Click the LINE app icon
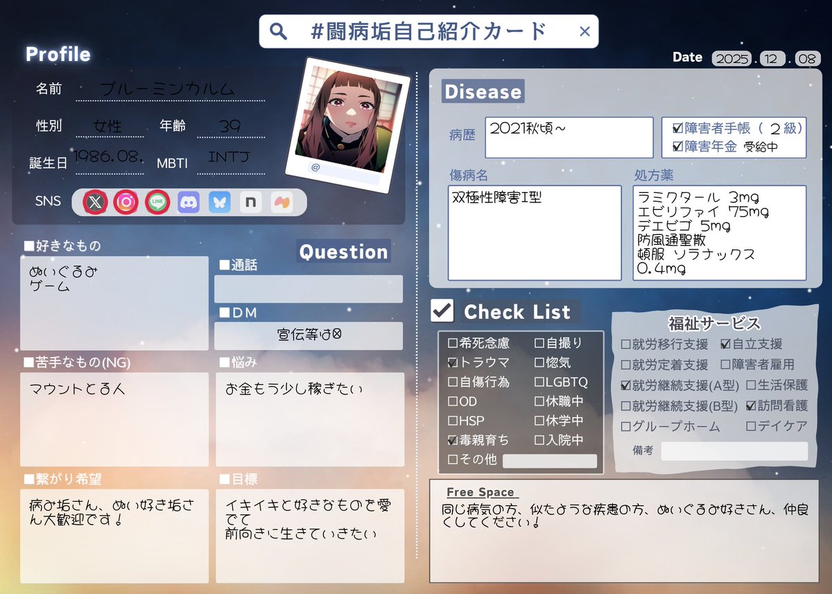The image size is (832, 594). (x=157, y=201)
